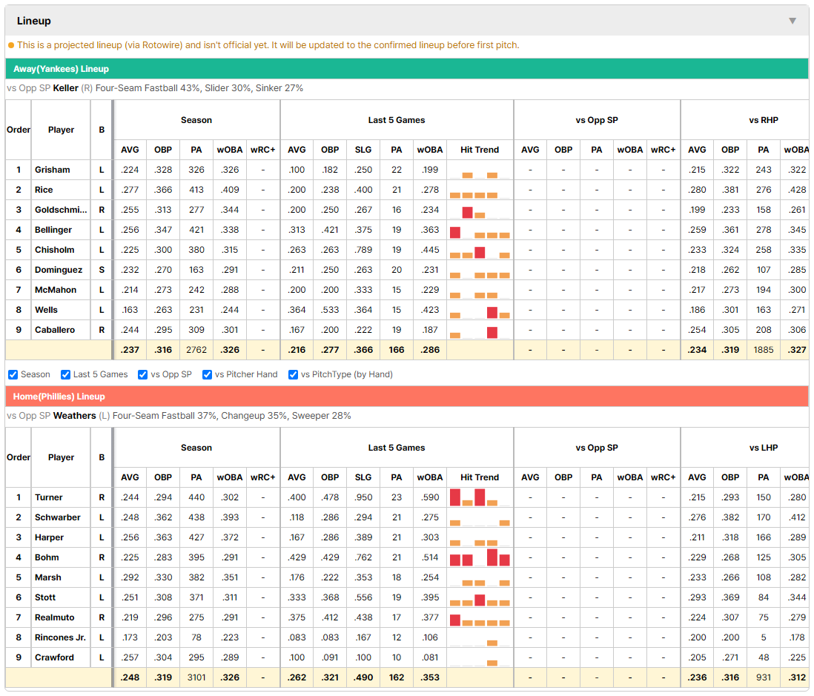Click Chisholm's Hit Trend bars
Viewport: 814px width, 696px height.
coord(480,251)
